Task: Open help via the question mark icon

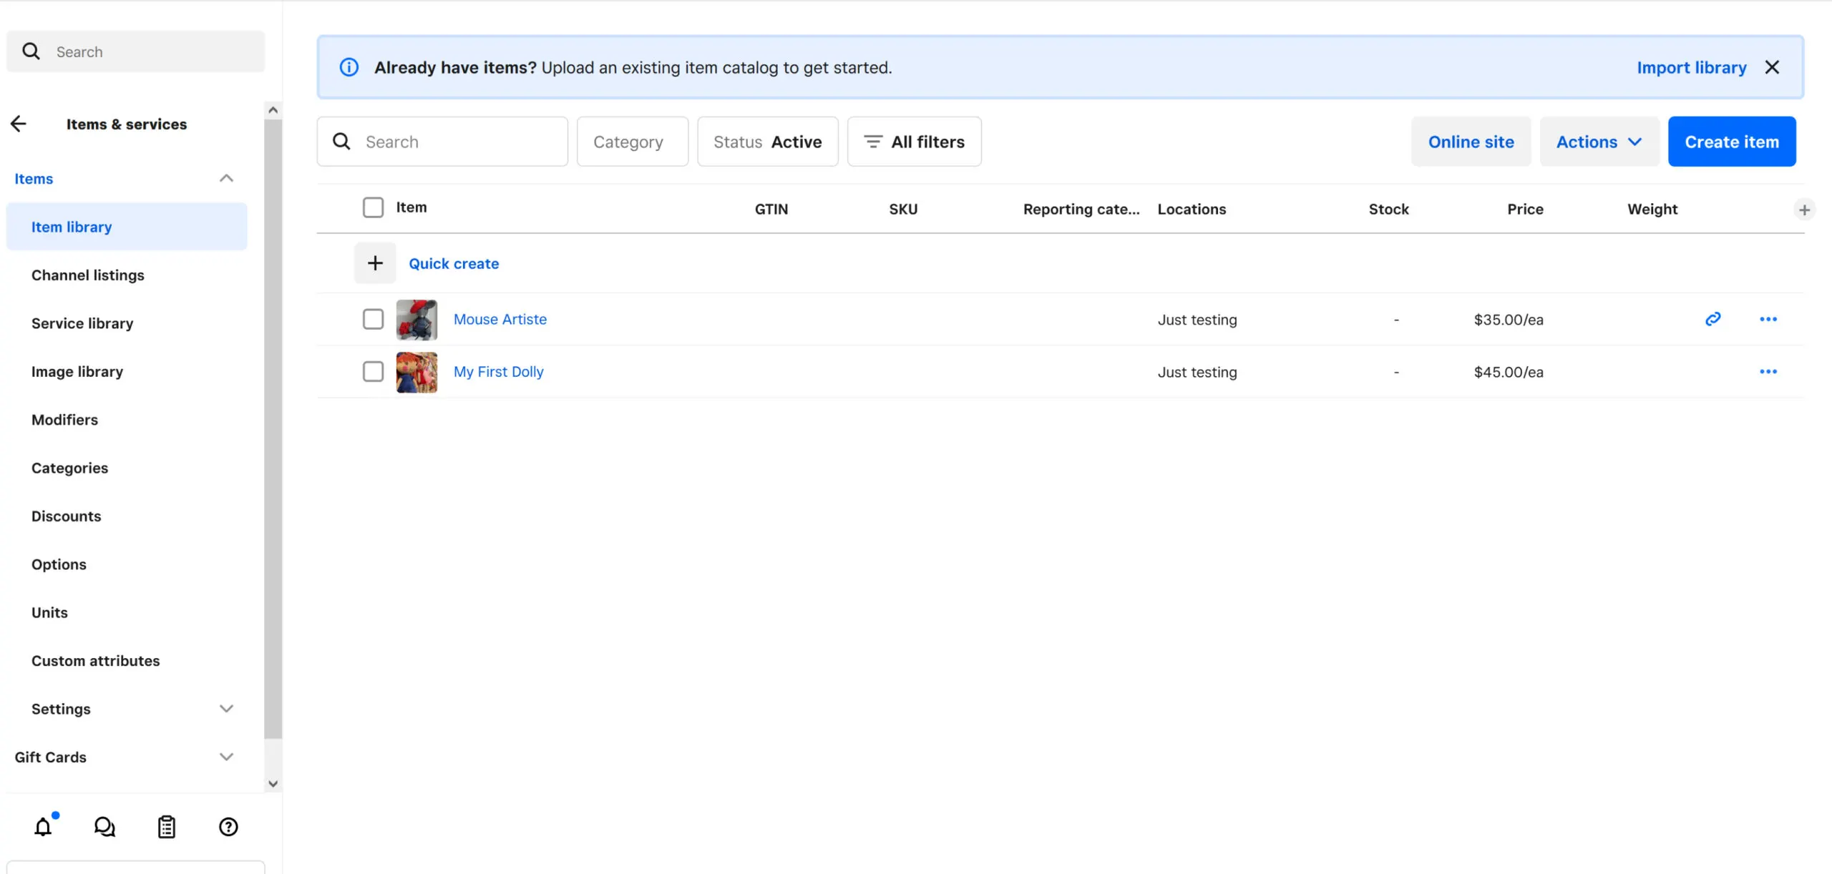Action: click(228, 826)
